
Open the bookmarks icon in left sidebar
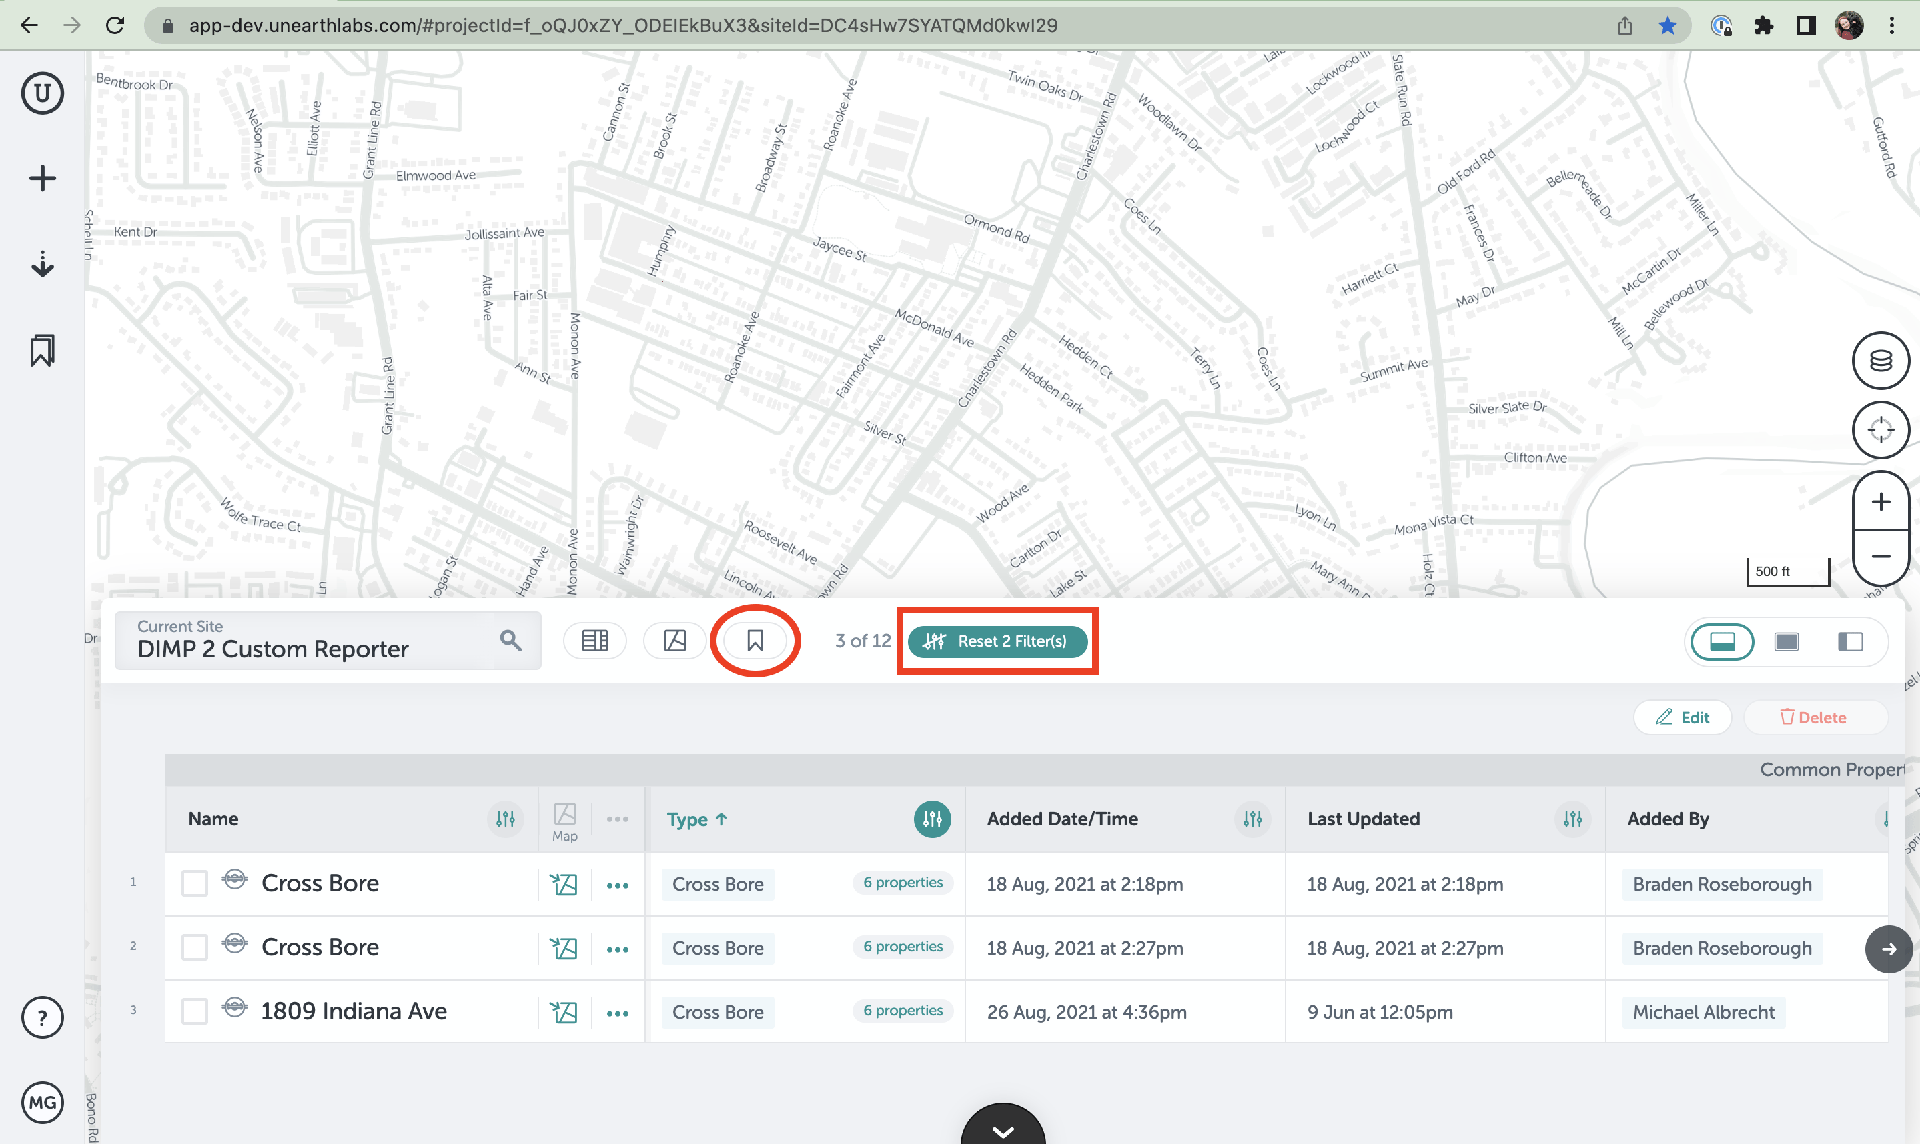pos(41,351)
